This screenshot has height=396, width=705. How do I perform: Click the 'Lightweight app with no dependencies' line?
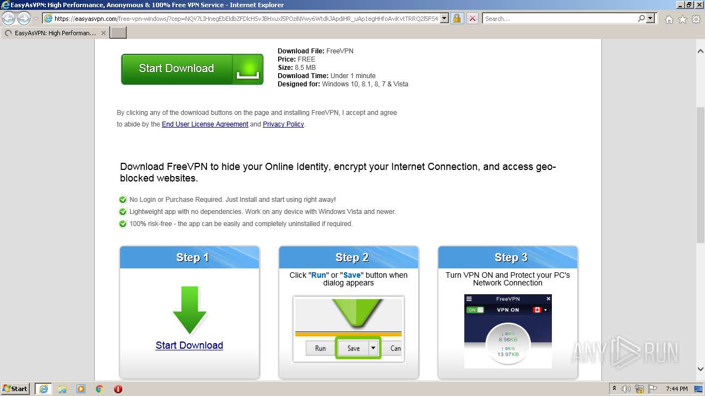(263, 212)
